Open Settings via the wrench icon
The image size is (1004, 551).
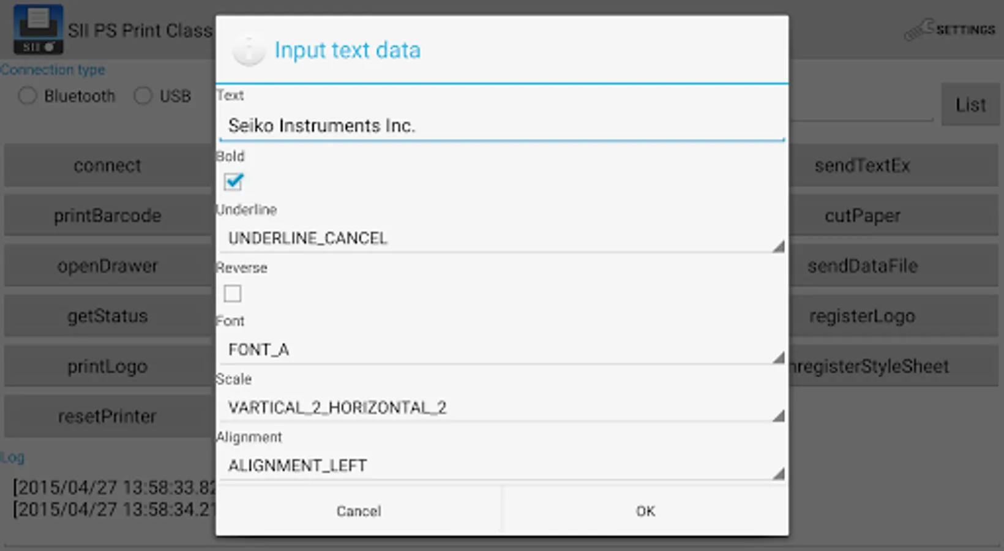coord(918,29)
